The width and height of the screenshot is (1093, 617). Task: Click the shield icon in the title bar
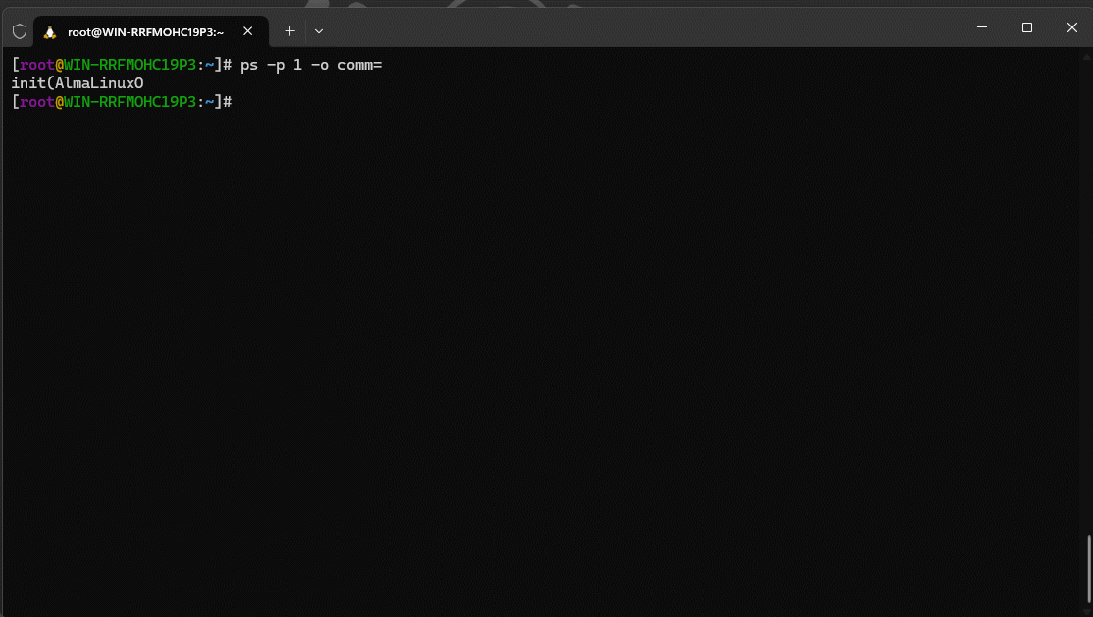pyautogui.click(x=19, y=30)
